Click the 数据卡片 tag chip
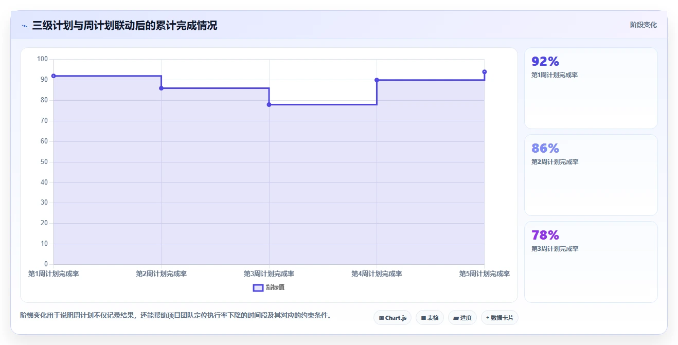The image size is (678, 345). (499, 318)
